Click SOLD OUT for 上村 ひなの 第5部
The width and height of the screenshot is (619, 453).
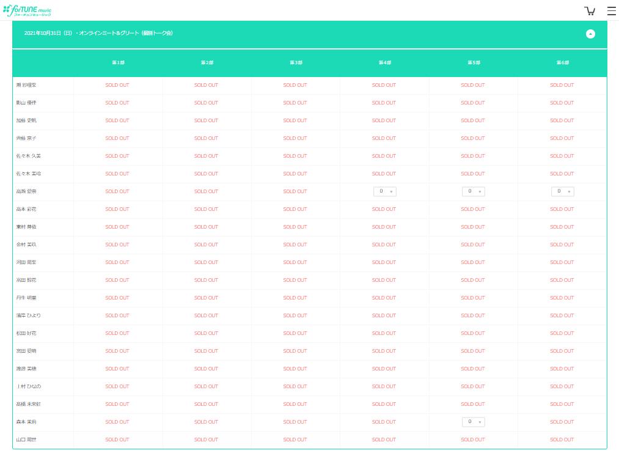coord(473,386)
